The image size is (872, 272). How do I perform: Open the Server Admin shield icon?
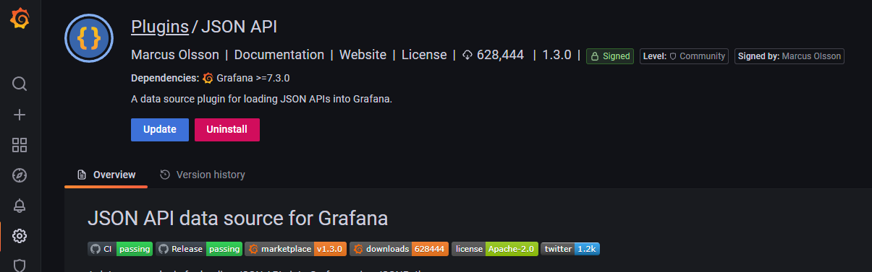pos(20,266)
